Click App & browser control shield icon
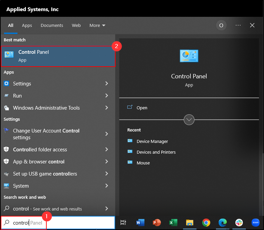The image size is (264, 230). [x=6, y=161]
